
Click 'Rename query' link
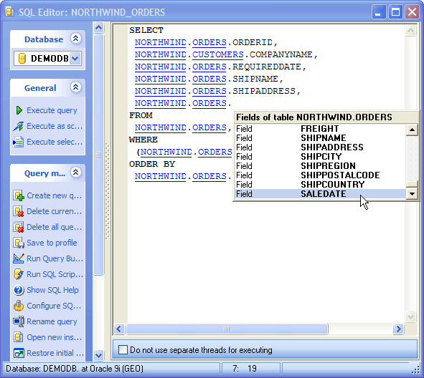pos(52,321)
